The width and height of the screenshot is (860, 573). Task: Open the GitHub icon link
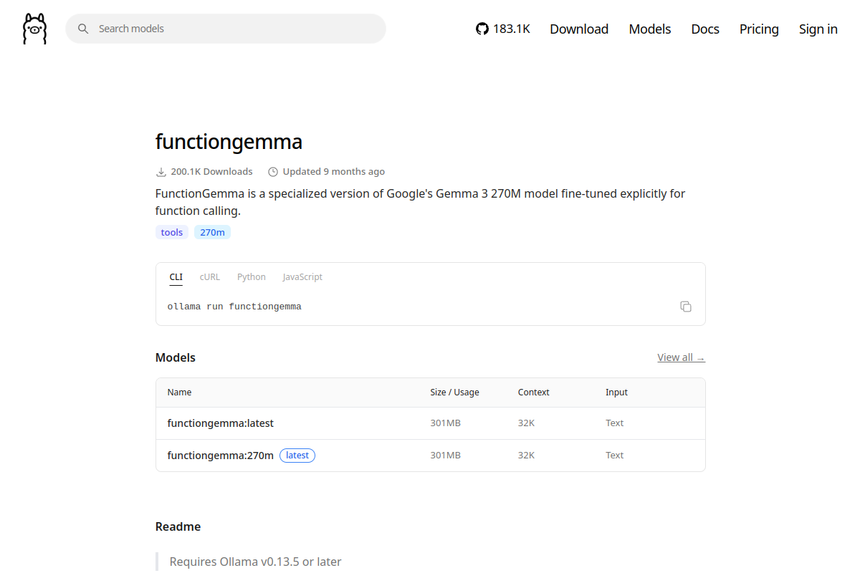click(x=482, y=29)
